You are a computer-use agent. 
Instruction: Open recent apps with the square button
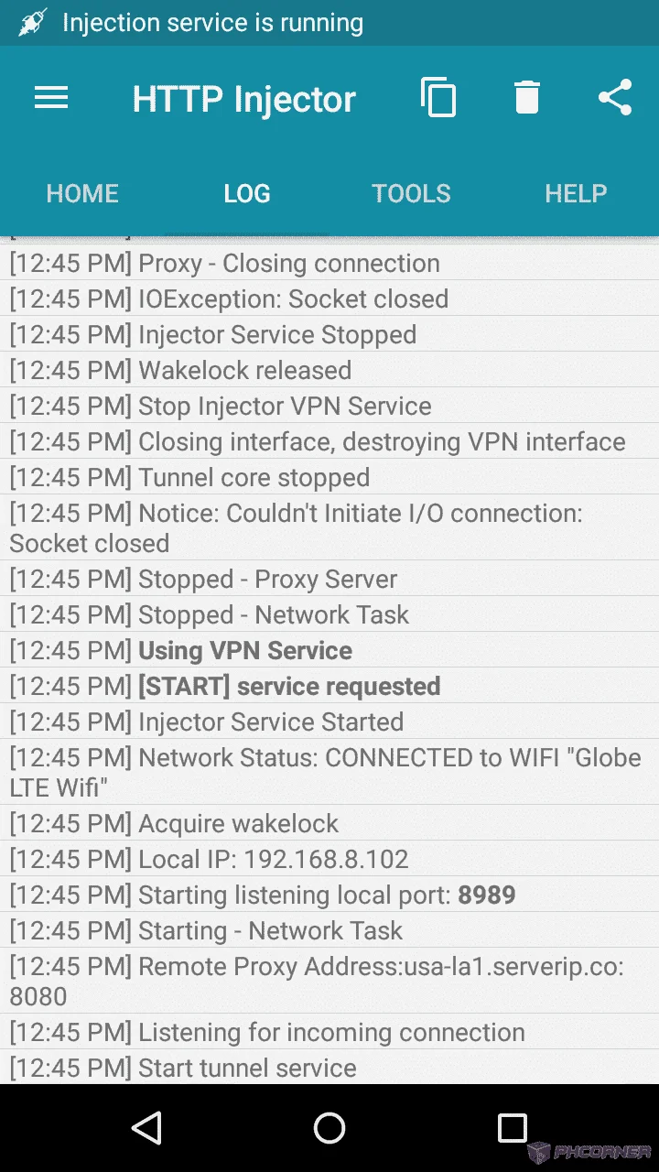tap(512, 1128)
